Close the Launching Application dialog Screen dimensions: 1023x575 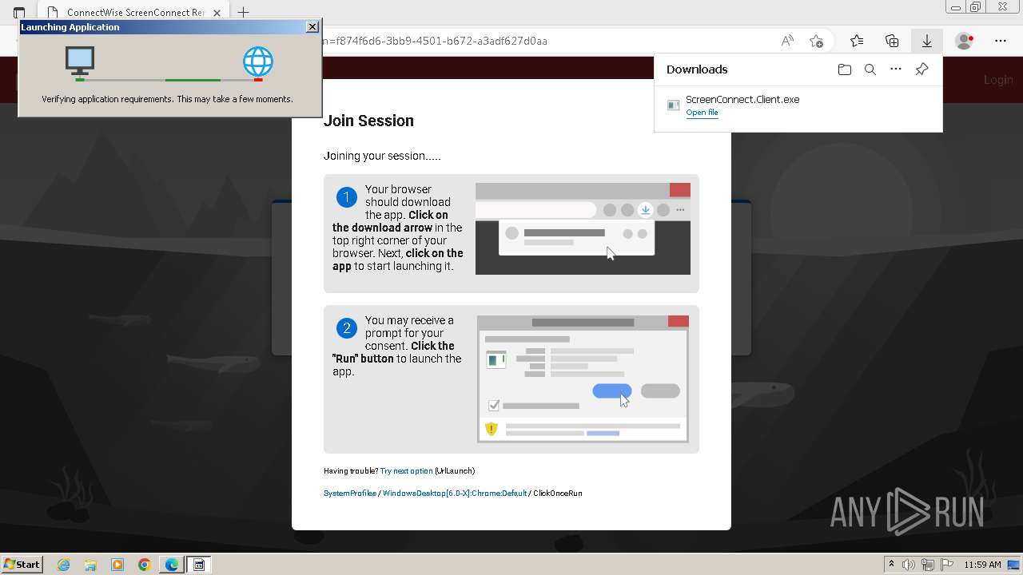[x=312, y=27]
